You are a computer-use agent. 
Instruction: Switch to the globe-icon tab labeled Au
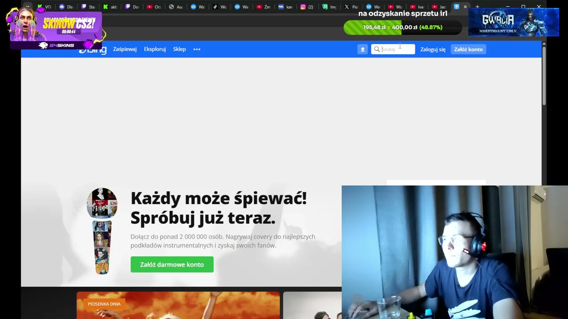176,7
